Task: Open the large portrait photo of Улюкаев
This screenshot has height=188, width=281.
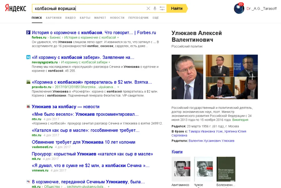Action: (187, 77)
